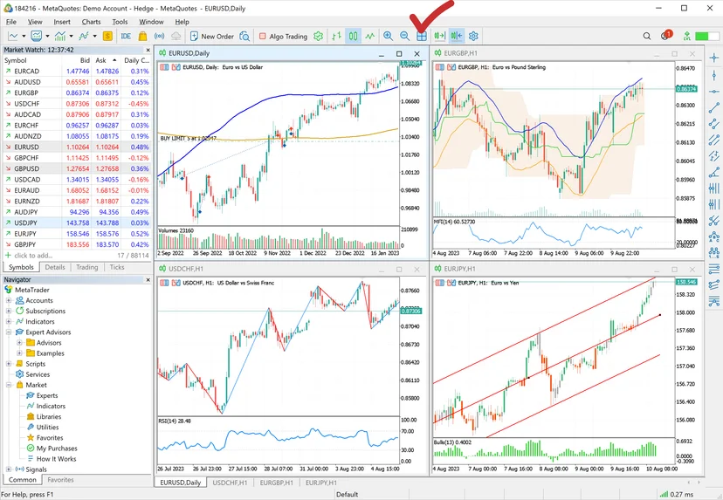
Task: Toggle Algo Trading on or off
Action: [283, 36]
